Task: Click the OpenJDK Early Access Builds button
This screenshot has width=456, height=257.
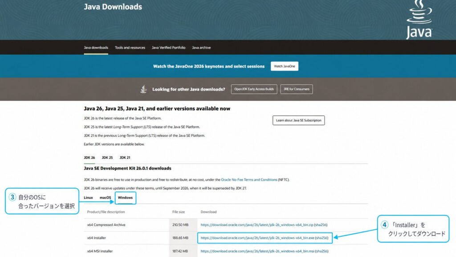Action: pyautogui.click(x=254, y=89)
